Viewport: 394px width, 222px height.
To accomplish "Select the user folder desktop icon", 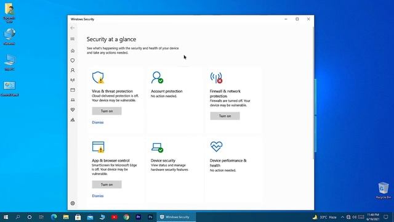I will click(10, 12).
